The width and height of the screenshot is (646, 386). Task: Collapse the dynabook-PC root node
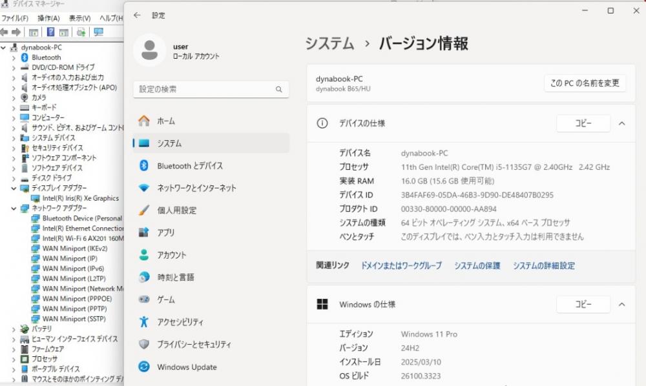pos(3,47)
